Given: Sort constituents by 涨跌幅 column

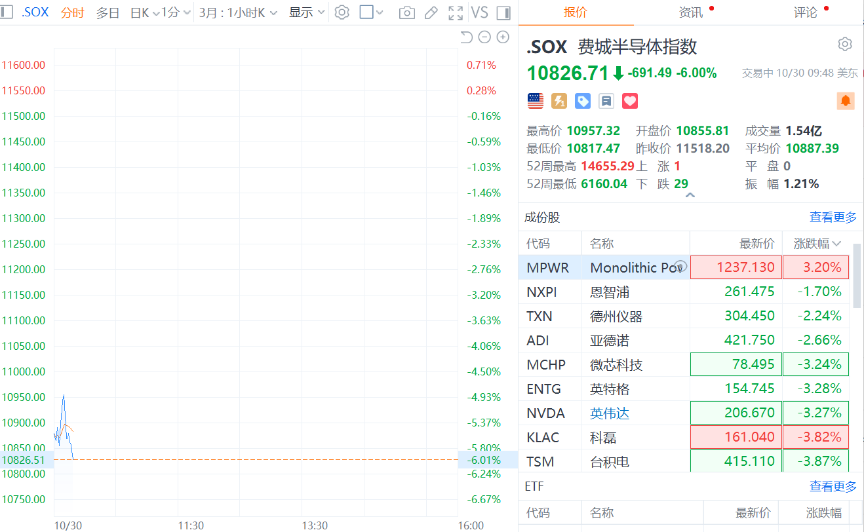Looking at the screenshot, I should click(x=817, y=244).
